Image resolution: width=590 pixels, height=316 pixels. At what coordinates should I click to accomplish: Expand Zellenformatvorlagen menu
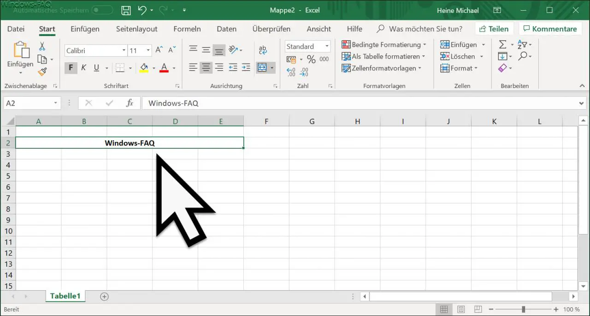click(x=381, y=68)
